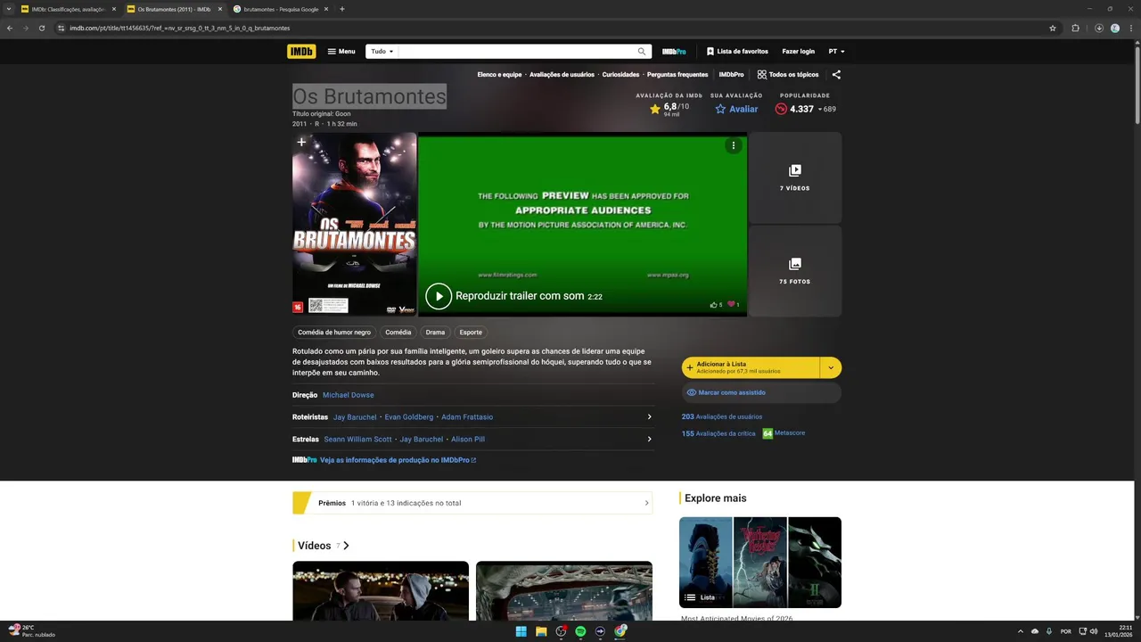Open 155 Avaliações da crítica
Viewport: 1141px width, 642px height.
(x=718, y=433)
